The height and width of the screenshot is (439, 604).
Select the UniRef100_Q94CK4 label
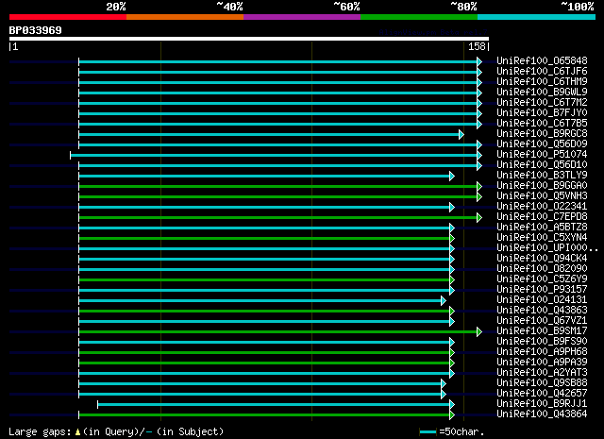tap(542, 259)
